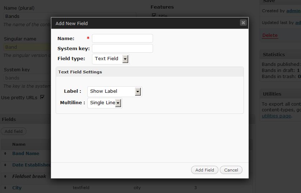Click the drag handle for Fieldset break row
This screenshot has width=301, height=193.
5,177
